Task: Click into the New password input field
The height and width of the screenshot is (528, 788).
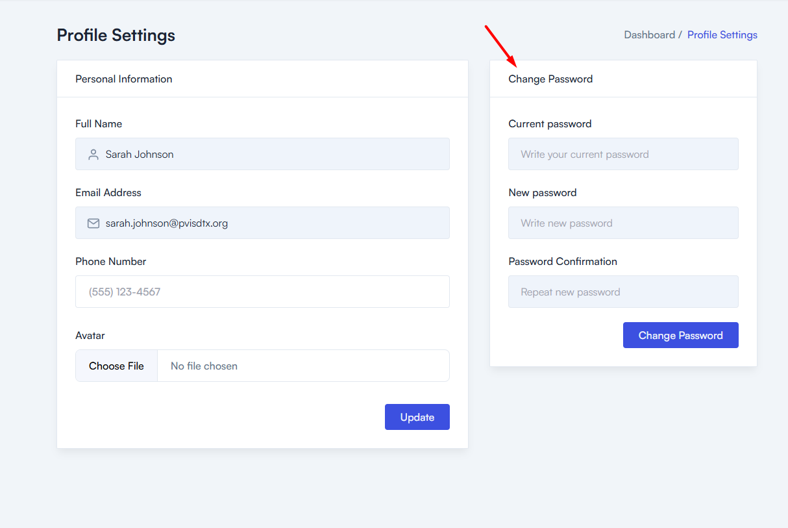Action: pos(623,223)
